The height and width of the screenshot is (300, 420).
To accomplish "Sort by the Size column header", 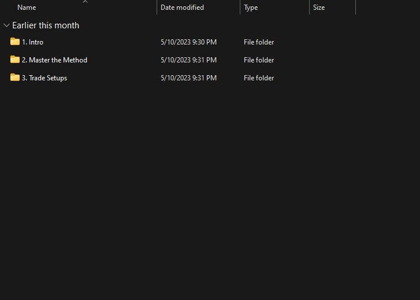I will [x=319, y=8].
